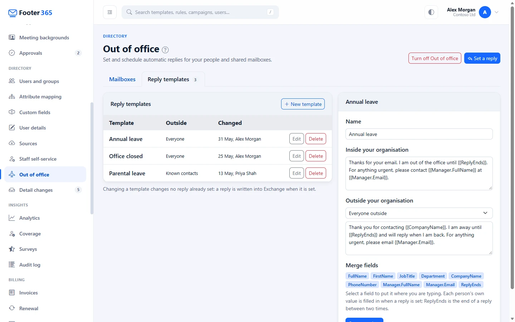Image resolution: width=515 pixels, height=322 pixels.
Task: Expand the Everyone outside dropdown
Action: coord(419,213)
